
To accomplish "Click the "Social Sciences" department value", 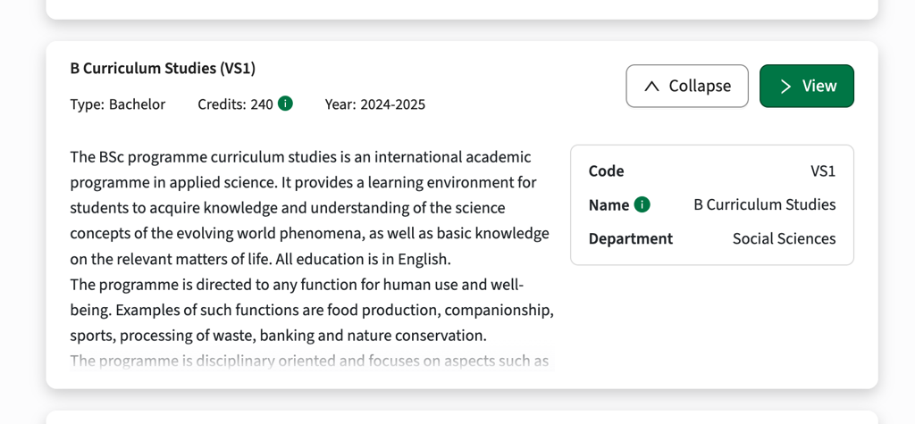I will click(784, 238).
